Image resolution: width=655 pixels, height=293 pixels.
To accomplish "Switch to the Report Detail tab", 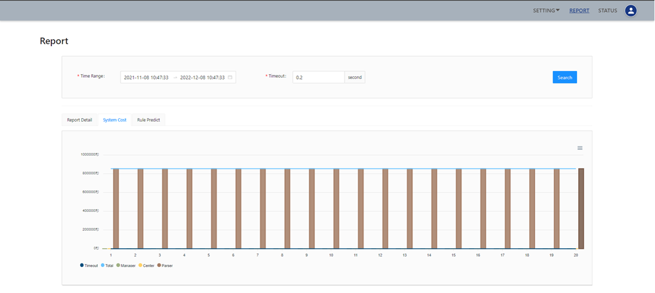I will [80, 120].
